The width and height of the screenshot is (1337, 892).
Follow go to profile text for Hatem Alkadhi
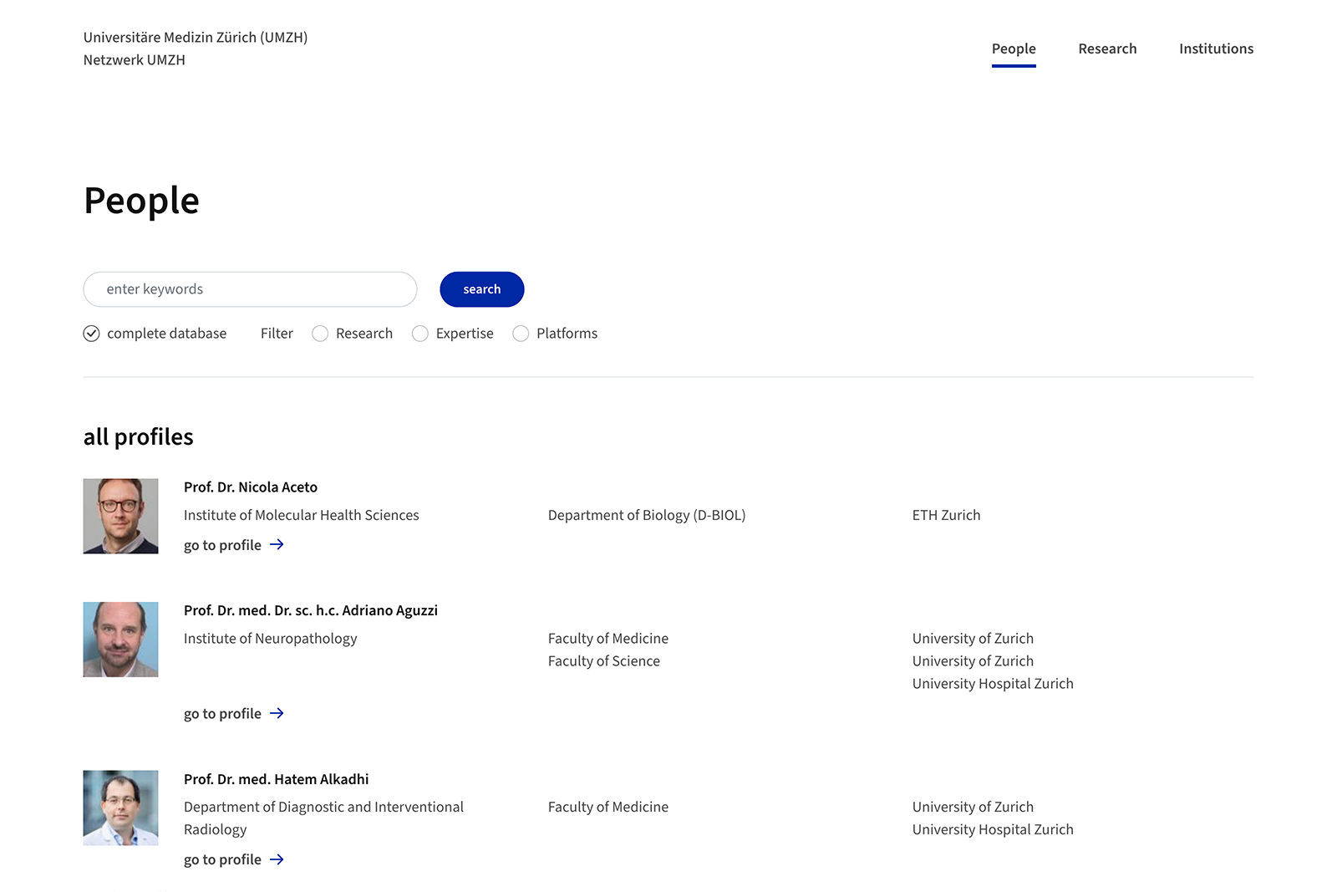(x=222, y=860)
